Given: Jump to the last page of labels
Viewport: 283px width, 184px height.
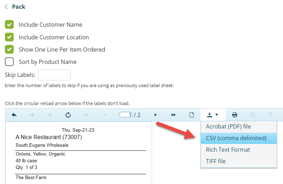Looking at the screenshot, I should pyautogui.click(x=173, y=115).
